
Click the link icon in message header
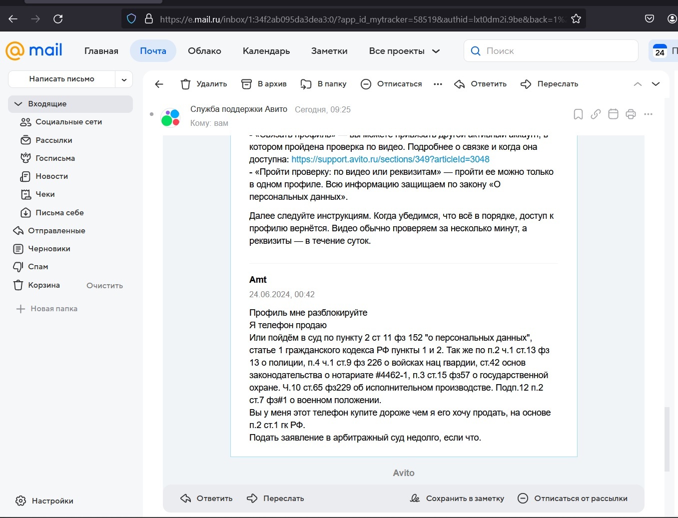tap(596, 114)
